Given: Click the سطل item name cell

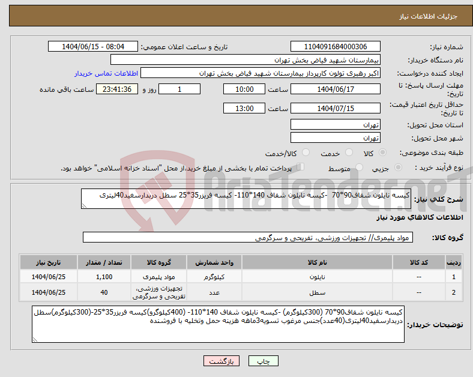Looking at the screenshot, I should [x=317, y=292].
